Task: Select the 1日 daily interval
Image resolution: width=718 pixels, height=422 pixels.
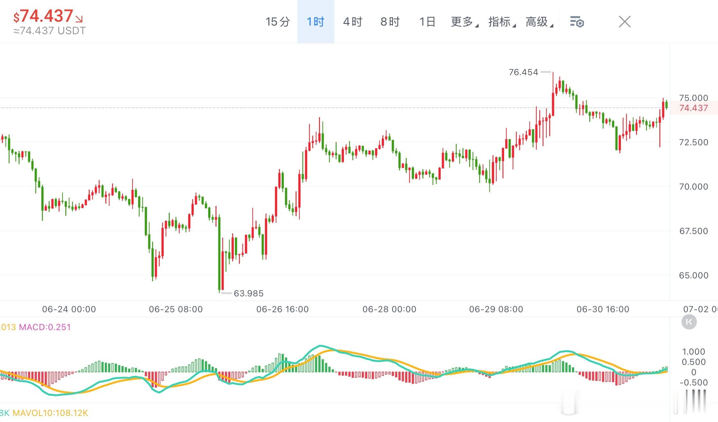Action: pos(428,22)
